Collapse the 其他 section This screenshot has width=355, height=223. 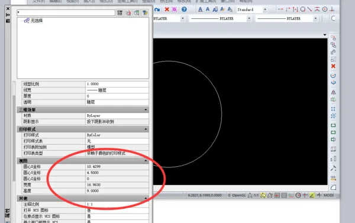[x=146, y=198]
